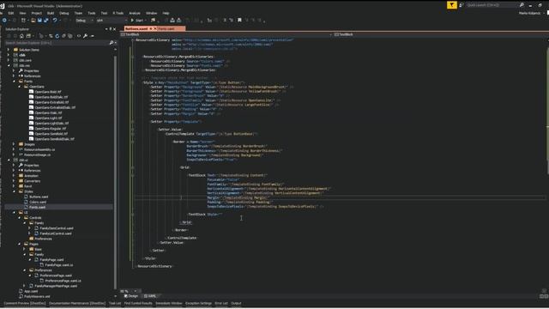Select Fonts.xaml in the Styles folder

pyautogui.click(x=37, y=208)
